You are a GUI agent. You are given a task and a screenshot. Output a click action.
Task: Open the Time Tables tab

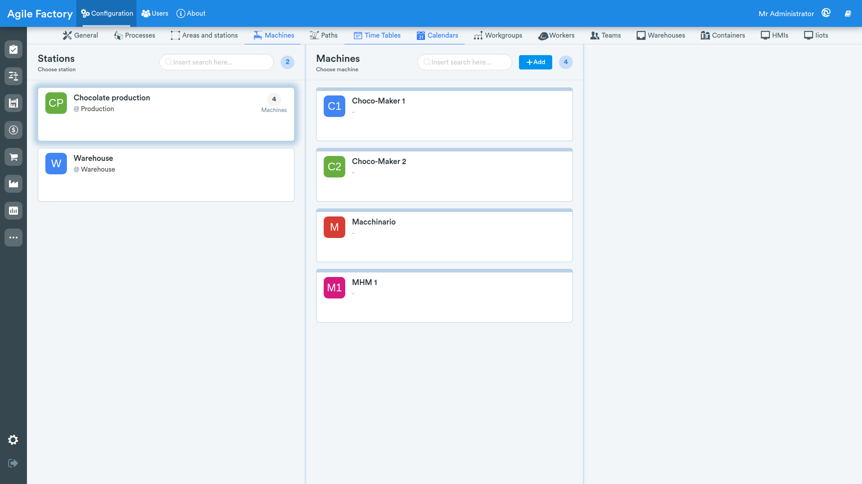[x=377, y=35]
